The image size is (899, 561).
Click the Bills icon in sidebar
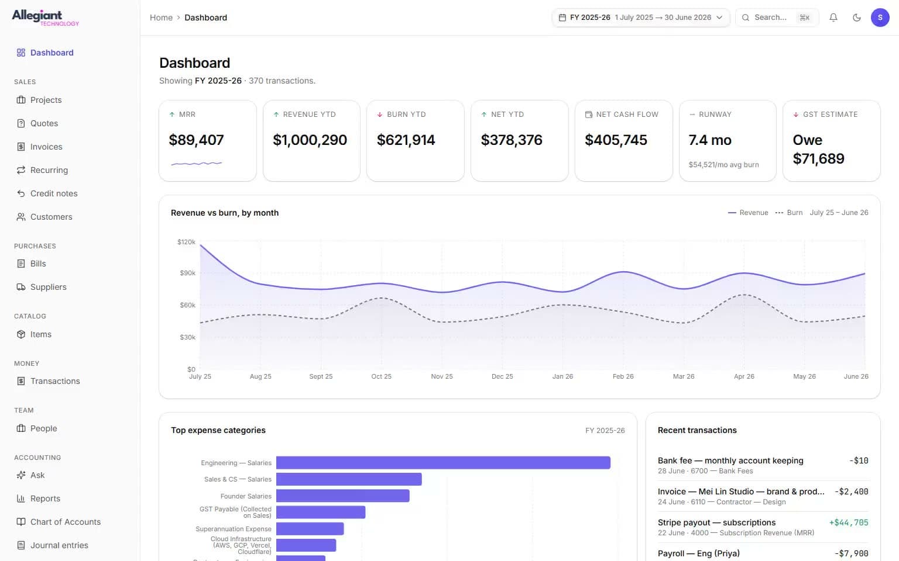pos(21,264)
